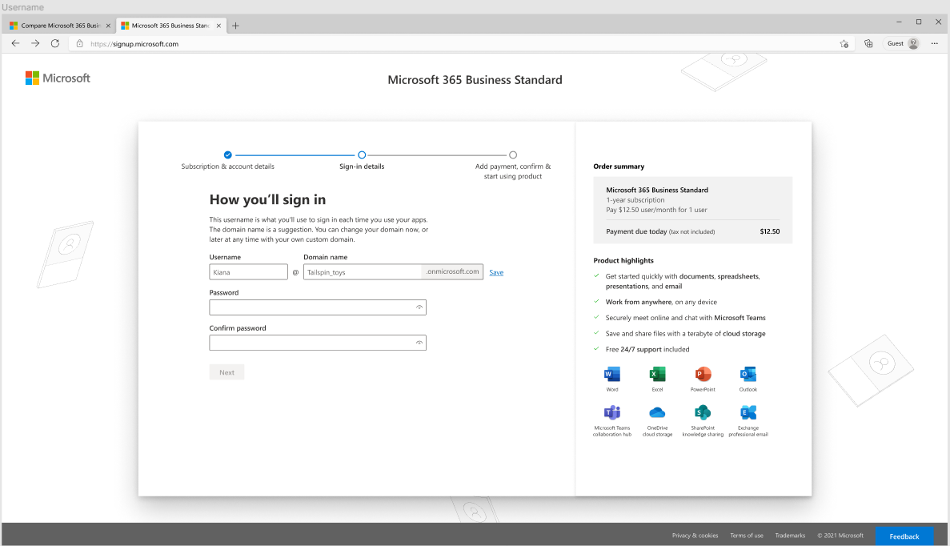Screen dimensions: 950x546
Task: Click the Microsoft Teams icon
Action: [612, 412]
